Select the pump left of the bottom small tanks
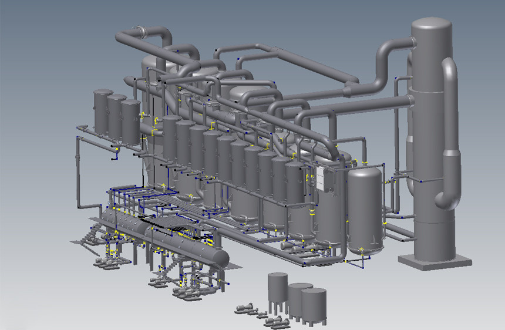The height and width of the screenshot is (330, 505). [x=245, y=307]
